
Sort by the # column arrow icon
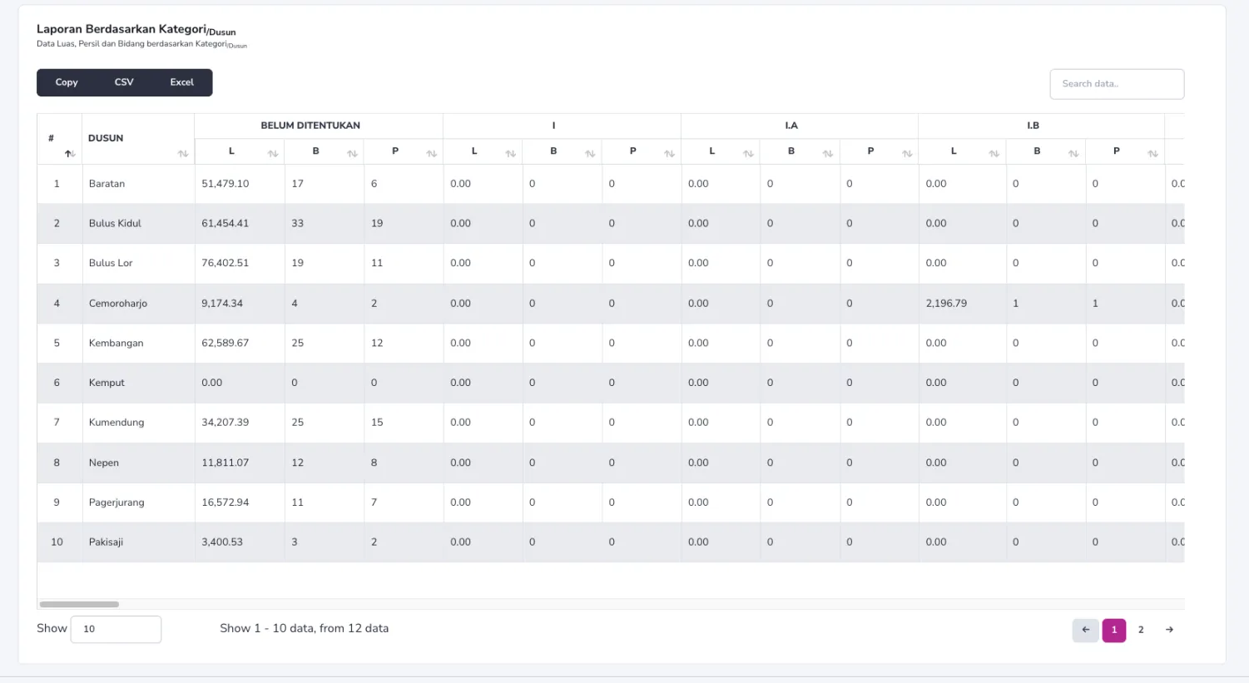[x=70, y=154]
